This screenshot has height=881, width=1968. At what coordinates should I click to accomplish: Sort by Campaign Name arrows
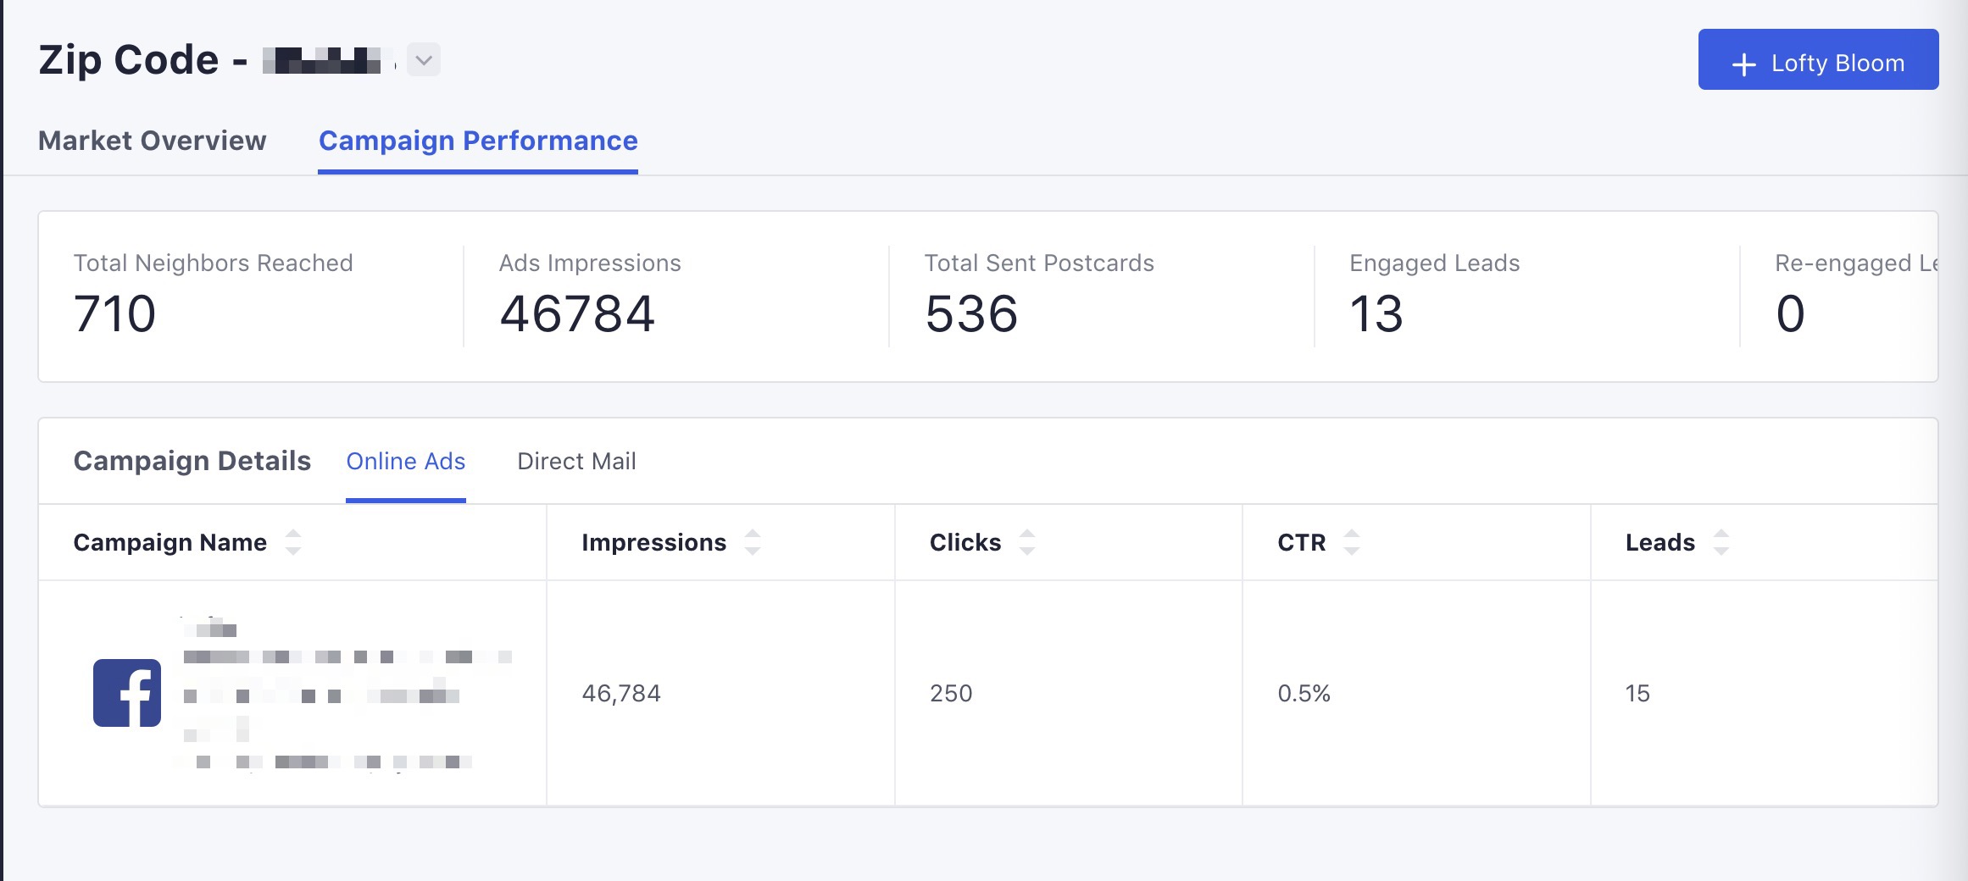point(293,542)
